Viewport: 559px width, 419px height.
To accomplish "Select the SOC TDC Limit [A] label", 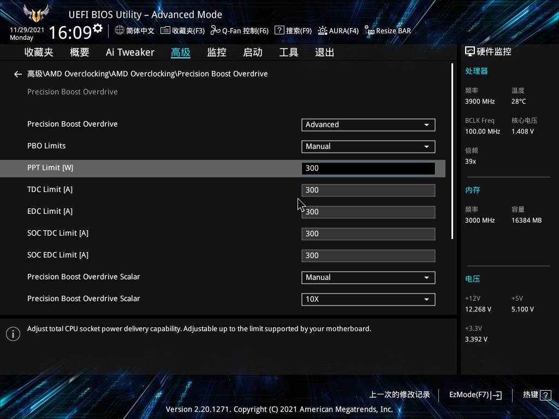I will tap(58, 233).
